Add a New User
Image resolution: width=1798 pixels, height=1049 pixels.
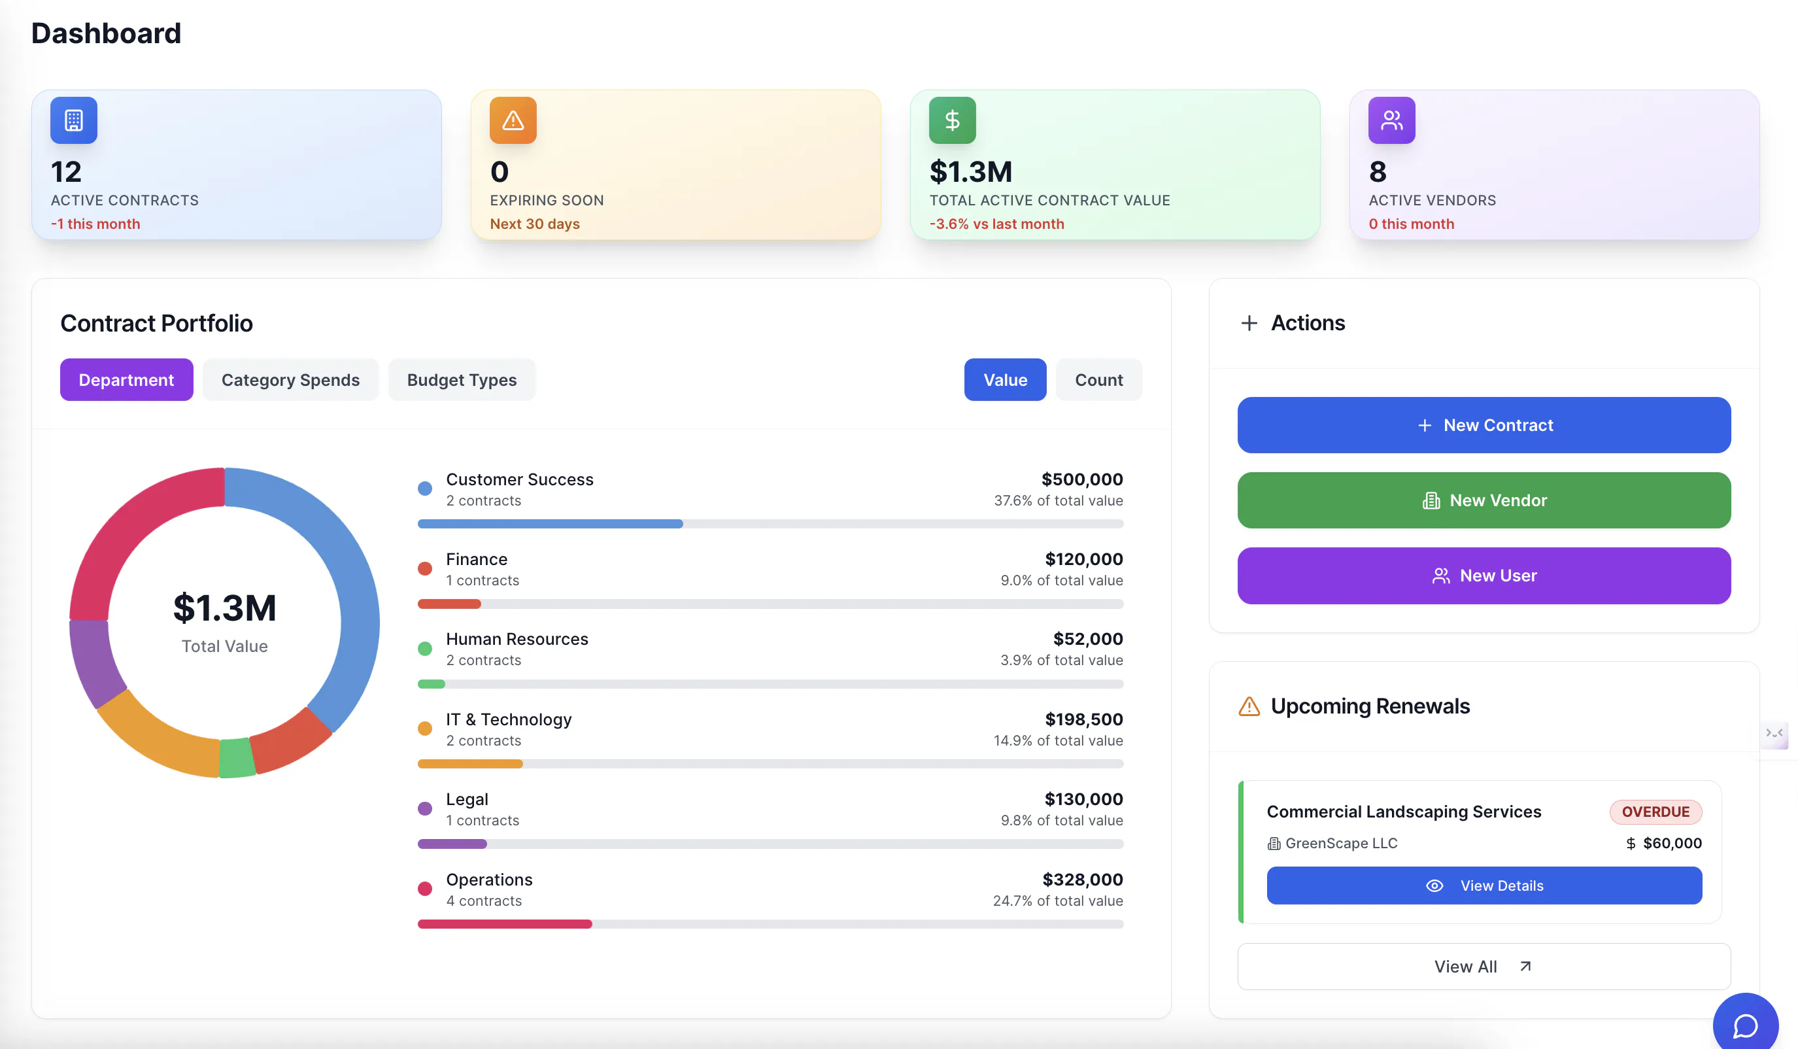point(1484,576)
